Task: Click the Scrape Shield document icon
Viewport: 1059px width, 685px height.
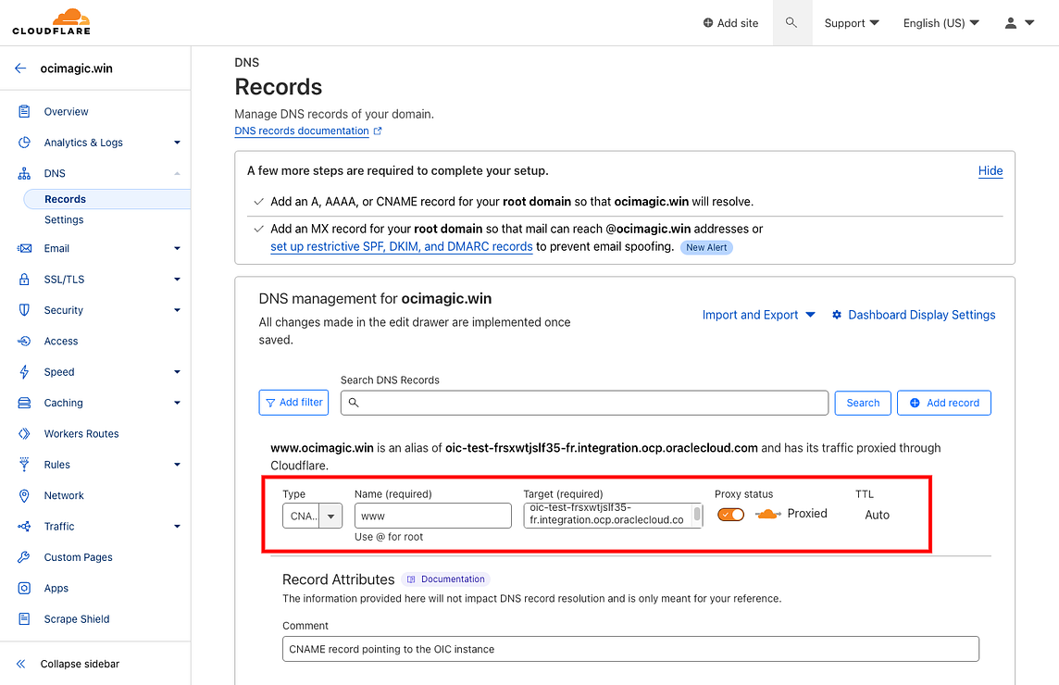Action: (24, 618)
